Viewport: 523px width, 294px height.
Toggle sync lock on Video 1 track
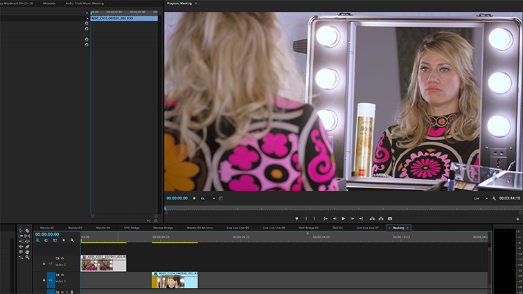[x=57, y=275]
